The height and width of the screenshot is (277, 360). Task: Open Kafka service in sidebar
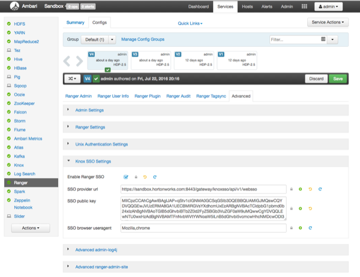(19, 156)
